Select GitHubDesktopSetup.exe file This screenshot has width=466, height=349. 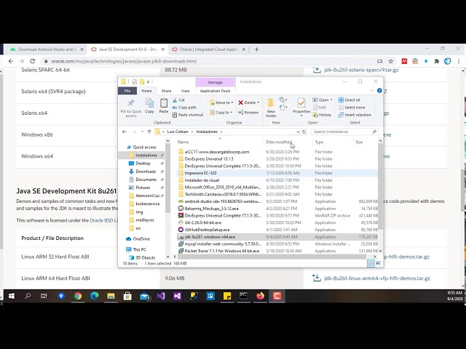207,230
